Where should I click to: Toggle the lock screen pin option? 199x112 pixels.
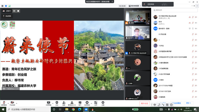(x=7, y=16)
